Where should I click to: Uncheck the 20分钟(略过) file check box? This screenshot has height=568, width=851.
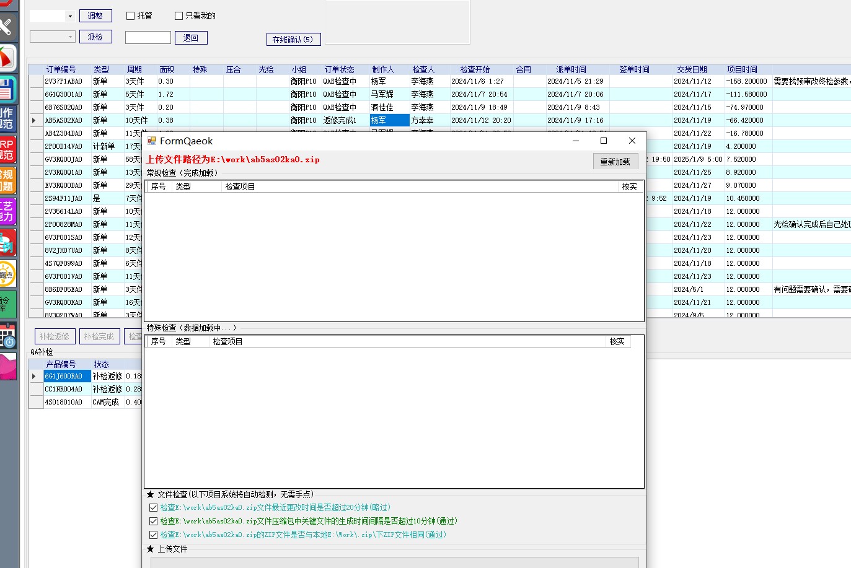[153, 507]
